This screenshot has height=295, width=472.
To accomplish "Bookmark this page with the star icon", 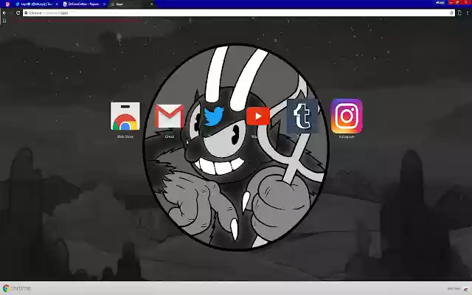I will pos(451,13).
